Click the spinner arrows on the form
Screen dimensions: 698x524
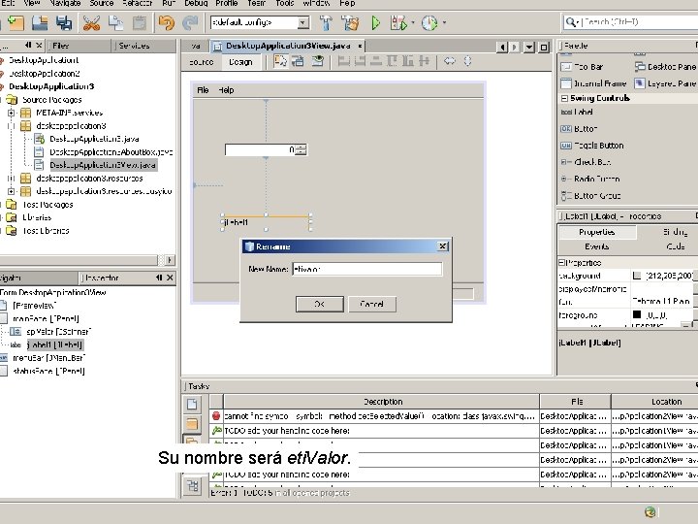click(x=301, y=150)
